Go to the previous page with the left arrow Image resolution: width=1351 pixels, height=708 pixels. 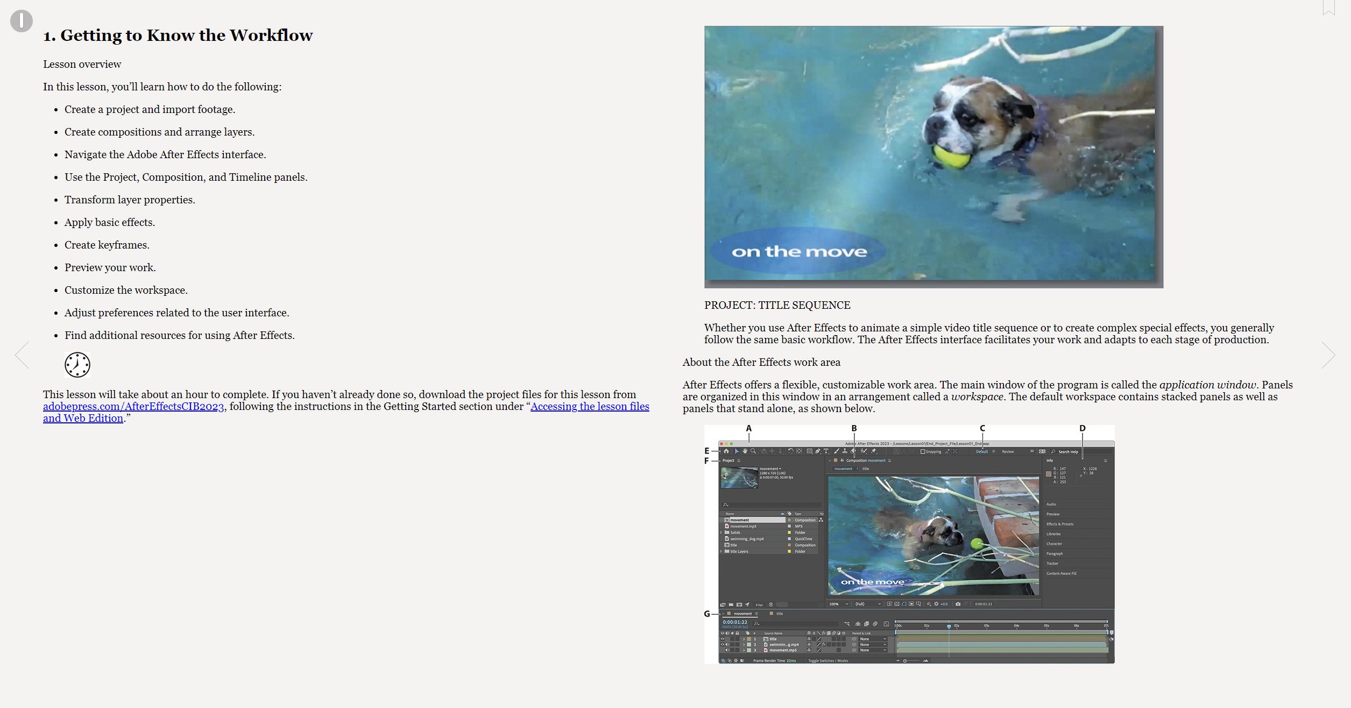coord(22,355)
